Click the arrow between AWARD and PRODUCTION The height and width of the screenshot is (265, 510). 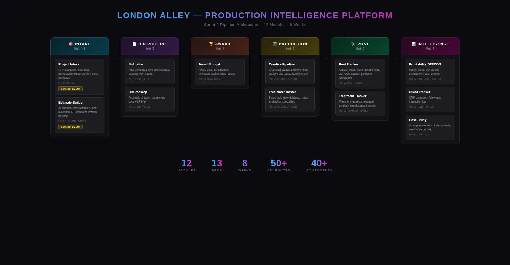255,58
